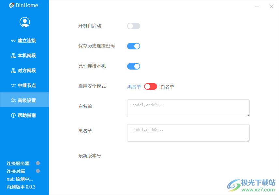Disable 保存历史连接密码 toggle
279x195 pixels.
(133, 46)
